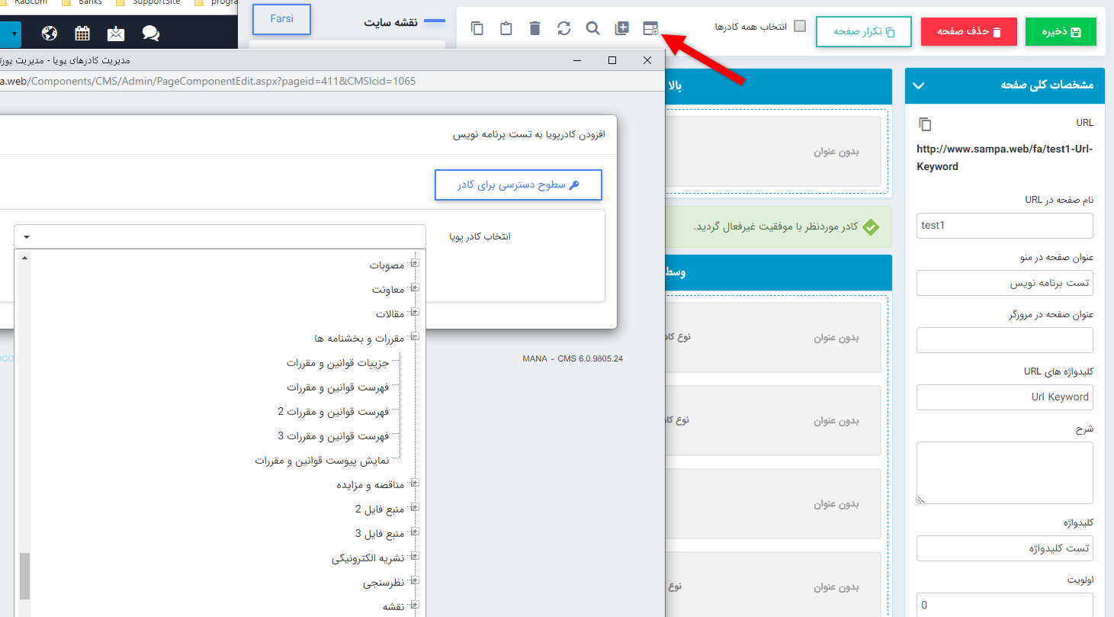Screen dimensions: 1114x617
Task: Click the نام صفحه در URL field
Action: [x=1004, y=226]
